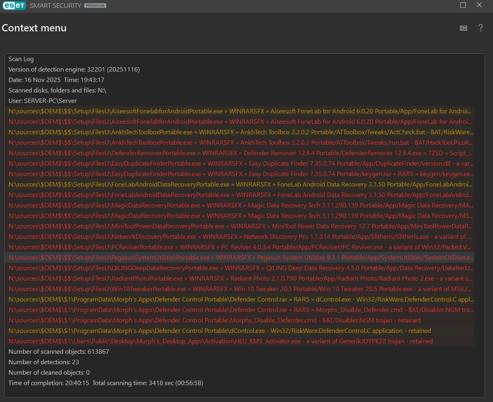Select the PegasunSystemUtilitiesPortable.exe log entry

[240, 258]
